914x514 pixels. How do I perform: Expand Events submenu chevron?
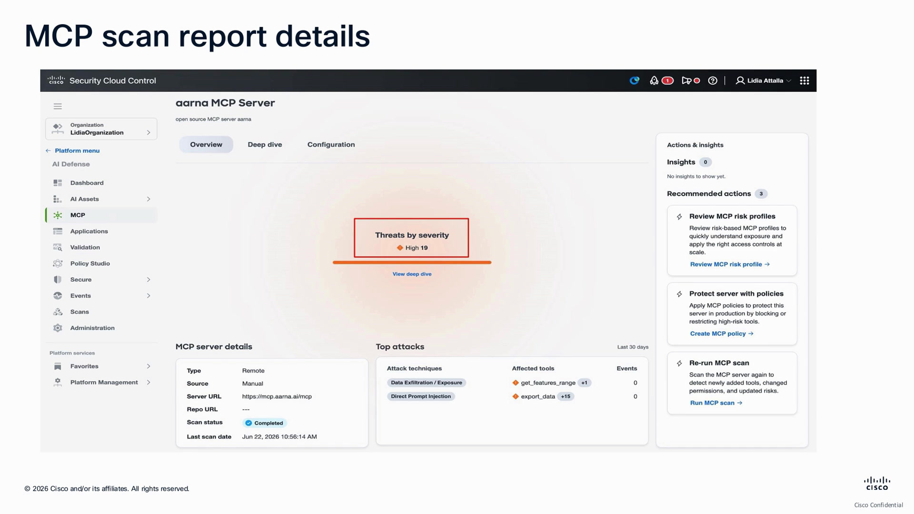tap(149, 296)
